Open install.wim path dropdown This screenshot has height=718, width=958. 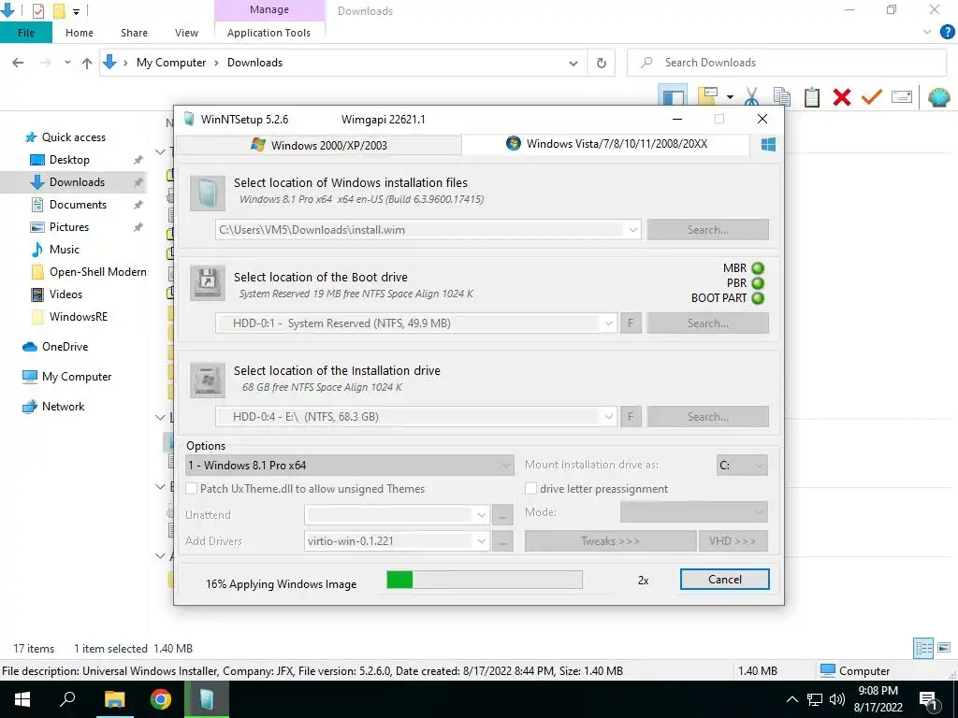pos(633,230)
